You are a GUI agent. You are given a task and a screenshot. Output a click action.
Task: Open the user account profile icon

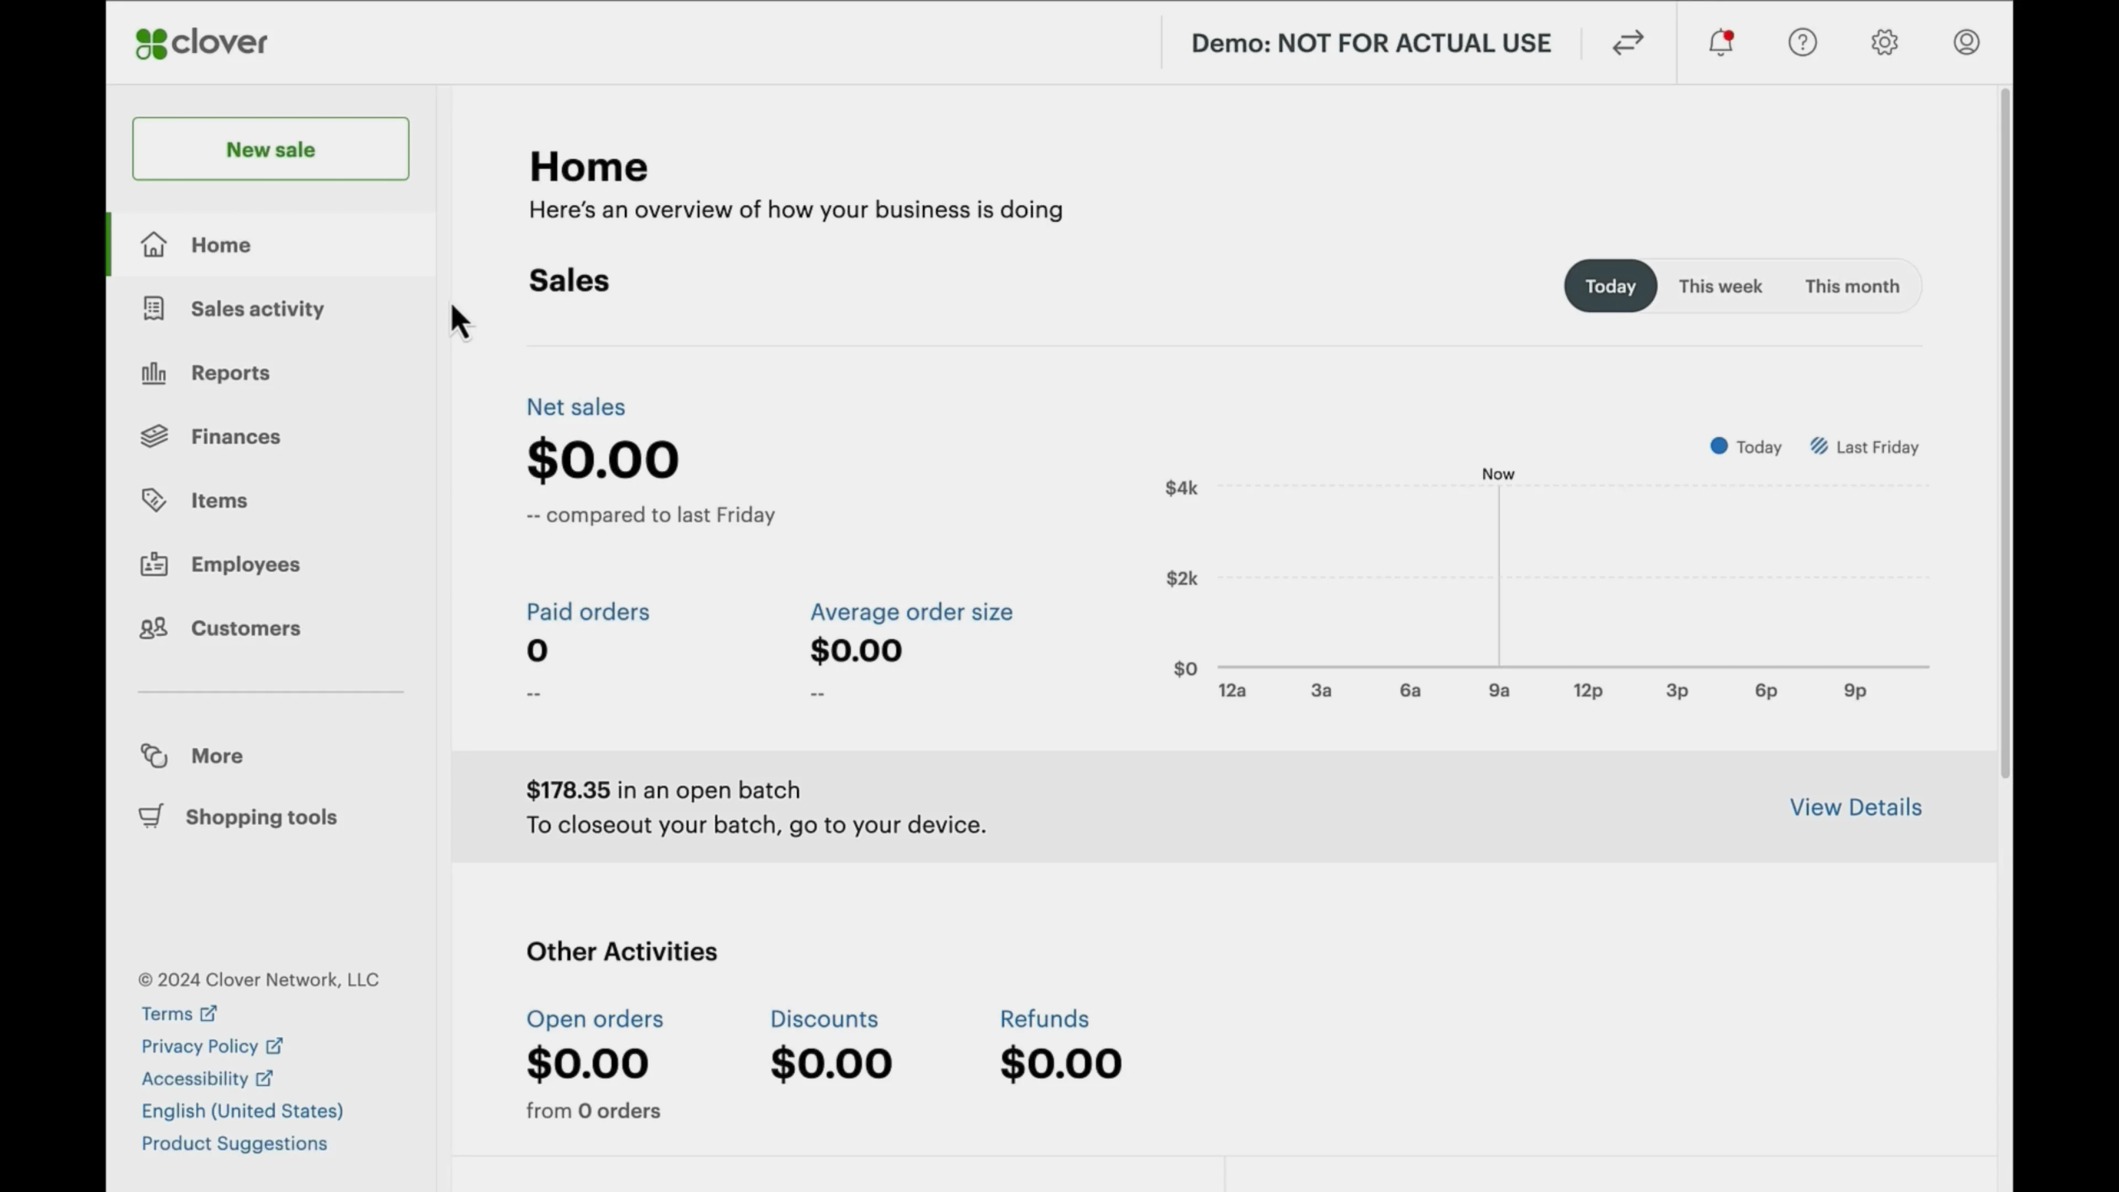click(1966, 42)
